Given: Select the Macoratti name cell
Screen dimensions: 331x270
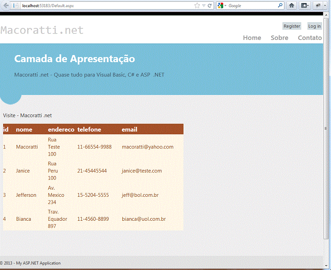Looking at the screenshot, I should click(27, 147).
